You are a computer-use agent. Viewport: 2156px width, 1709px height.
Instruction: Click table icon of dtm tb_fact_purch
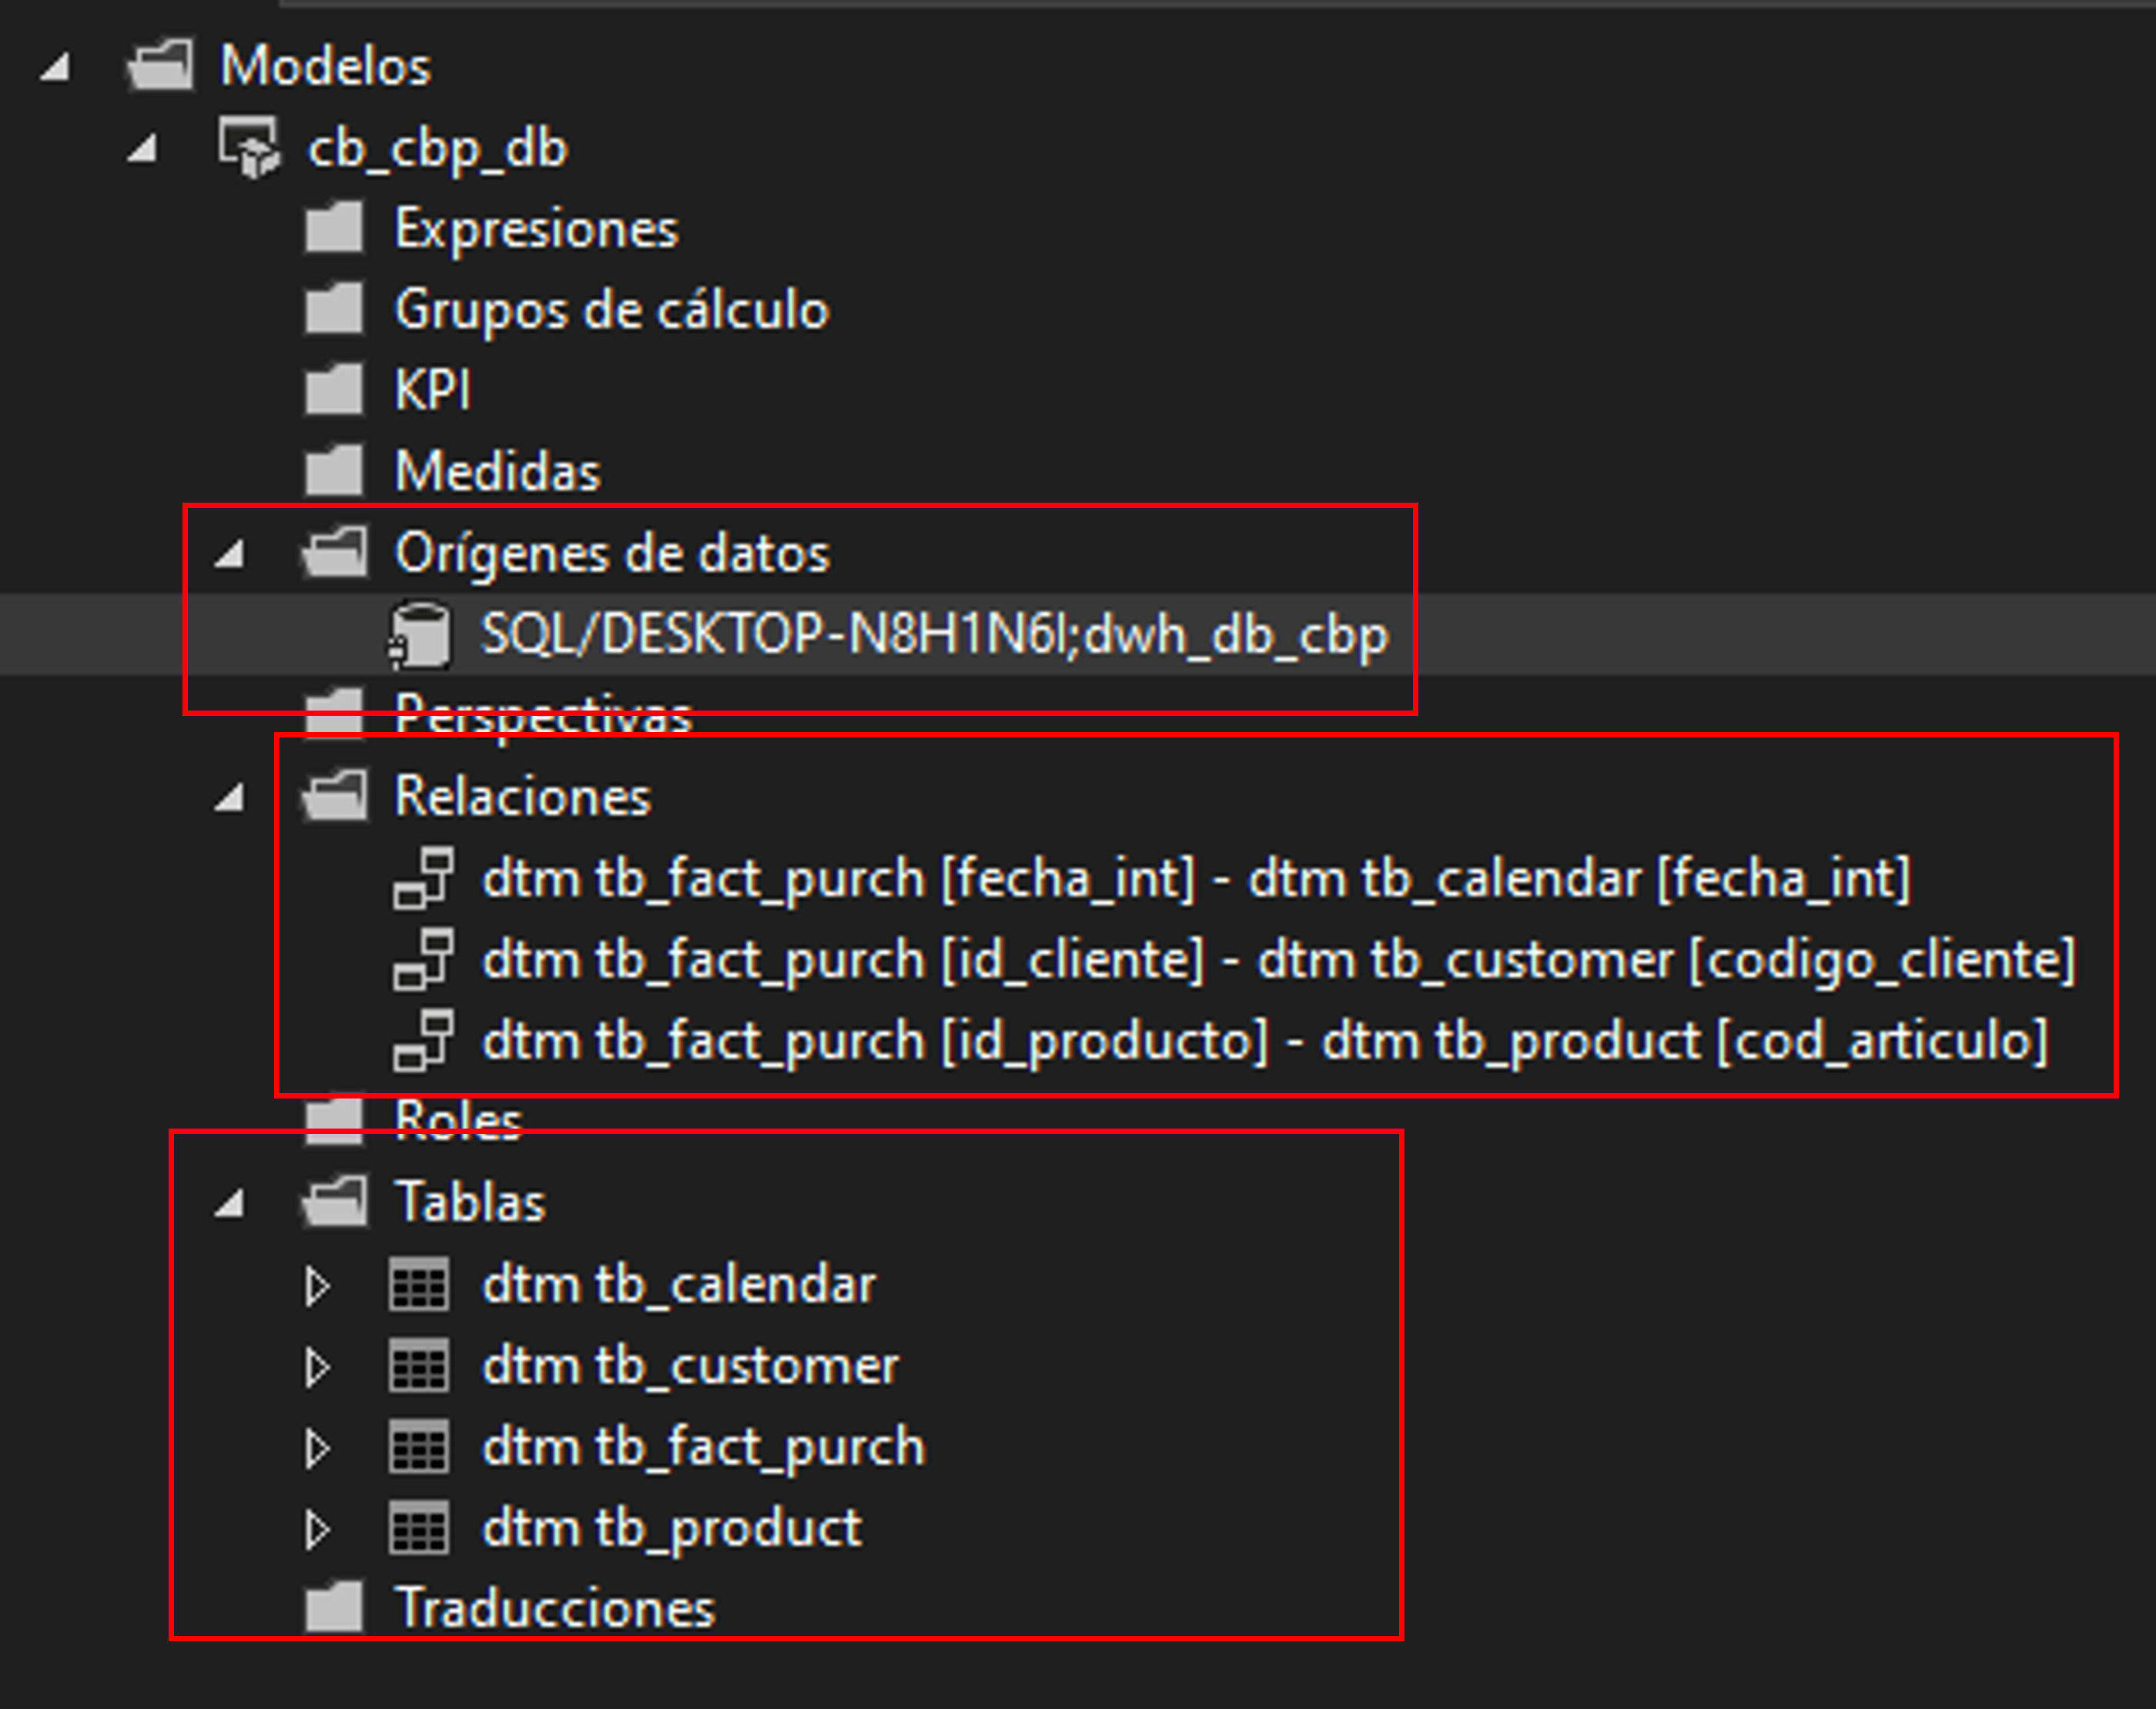[x=419, y=1447]
